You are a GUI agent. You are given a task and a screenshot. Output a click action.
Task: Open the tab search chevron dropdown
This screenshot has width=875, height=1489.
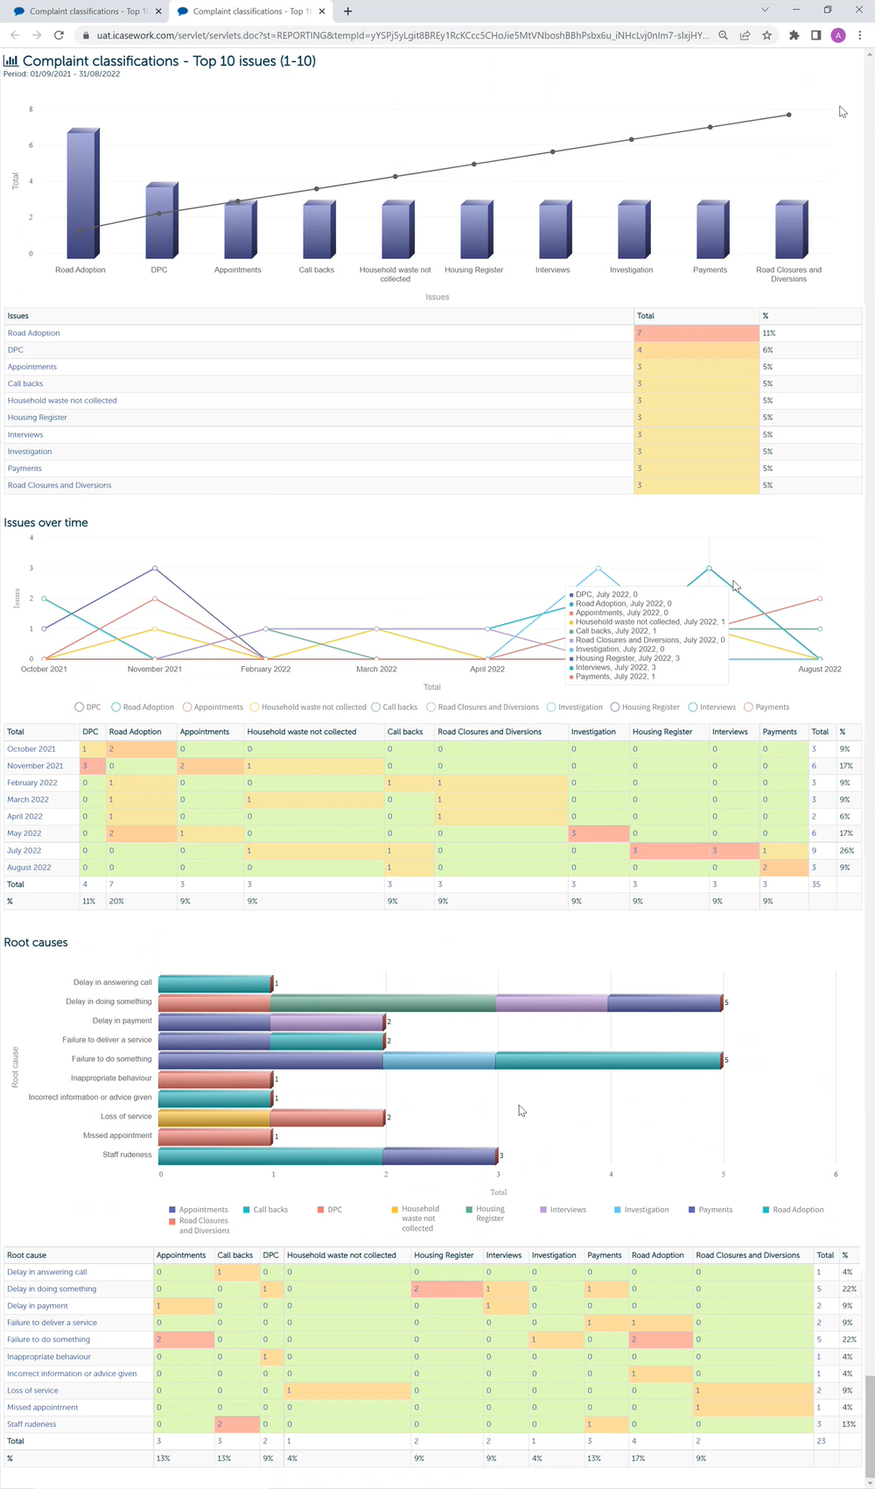point(765,11)
